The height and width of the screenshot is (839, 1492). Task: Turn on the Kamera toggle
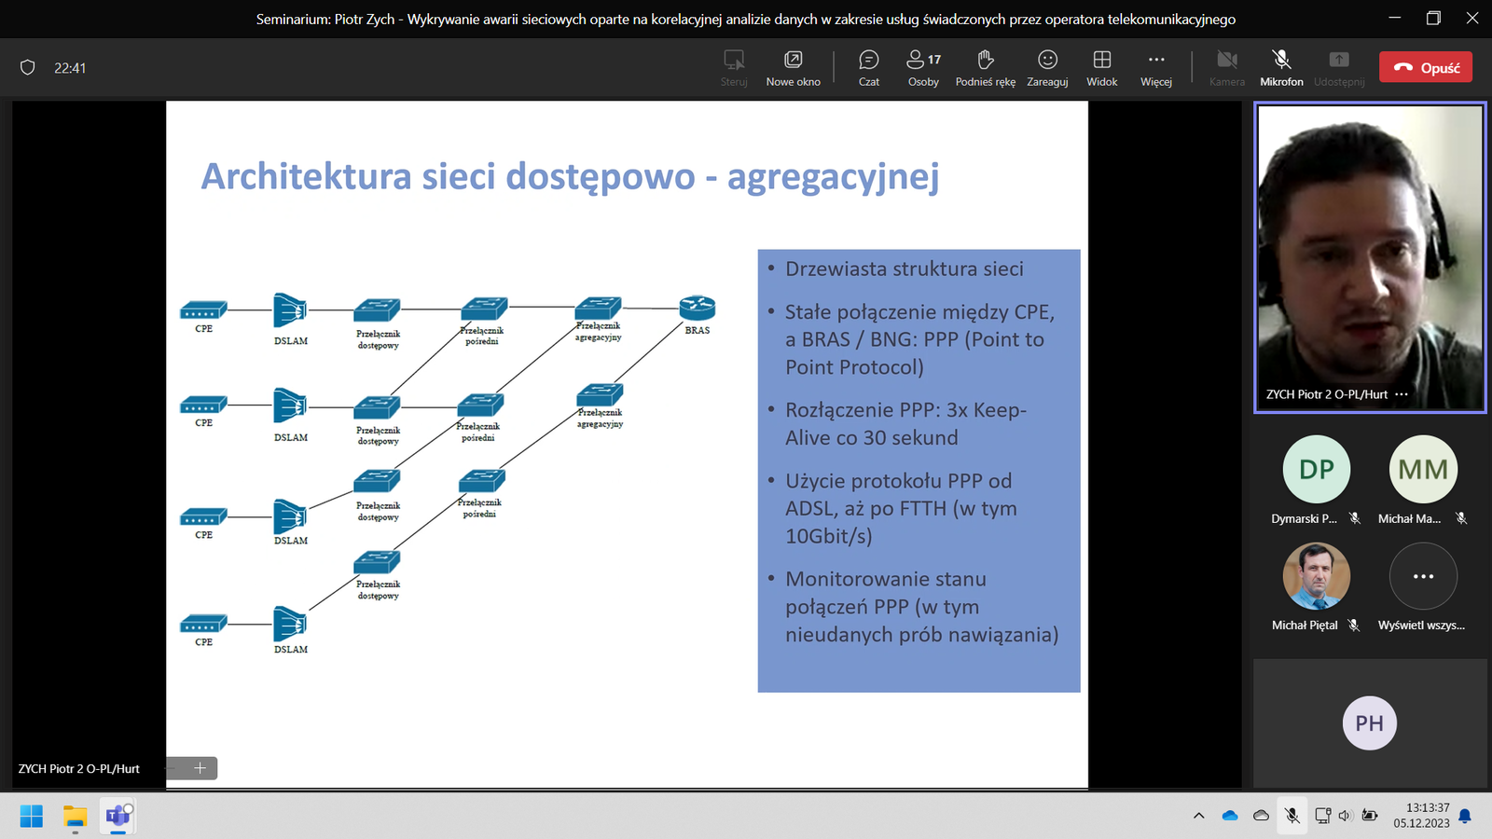coord(1226,68)
